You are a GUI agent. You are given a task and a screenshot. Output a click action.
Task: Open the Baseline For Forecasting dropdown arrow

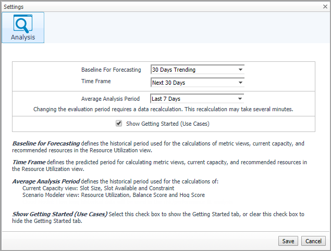pos(240,70)
